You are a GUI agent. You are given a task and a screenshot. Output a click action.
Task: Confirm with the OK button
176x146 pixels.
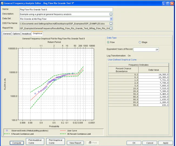pyautogui.click(x=134, y=143)
